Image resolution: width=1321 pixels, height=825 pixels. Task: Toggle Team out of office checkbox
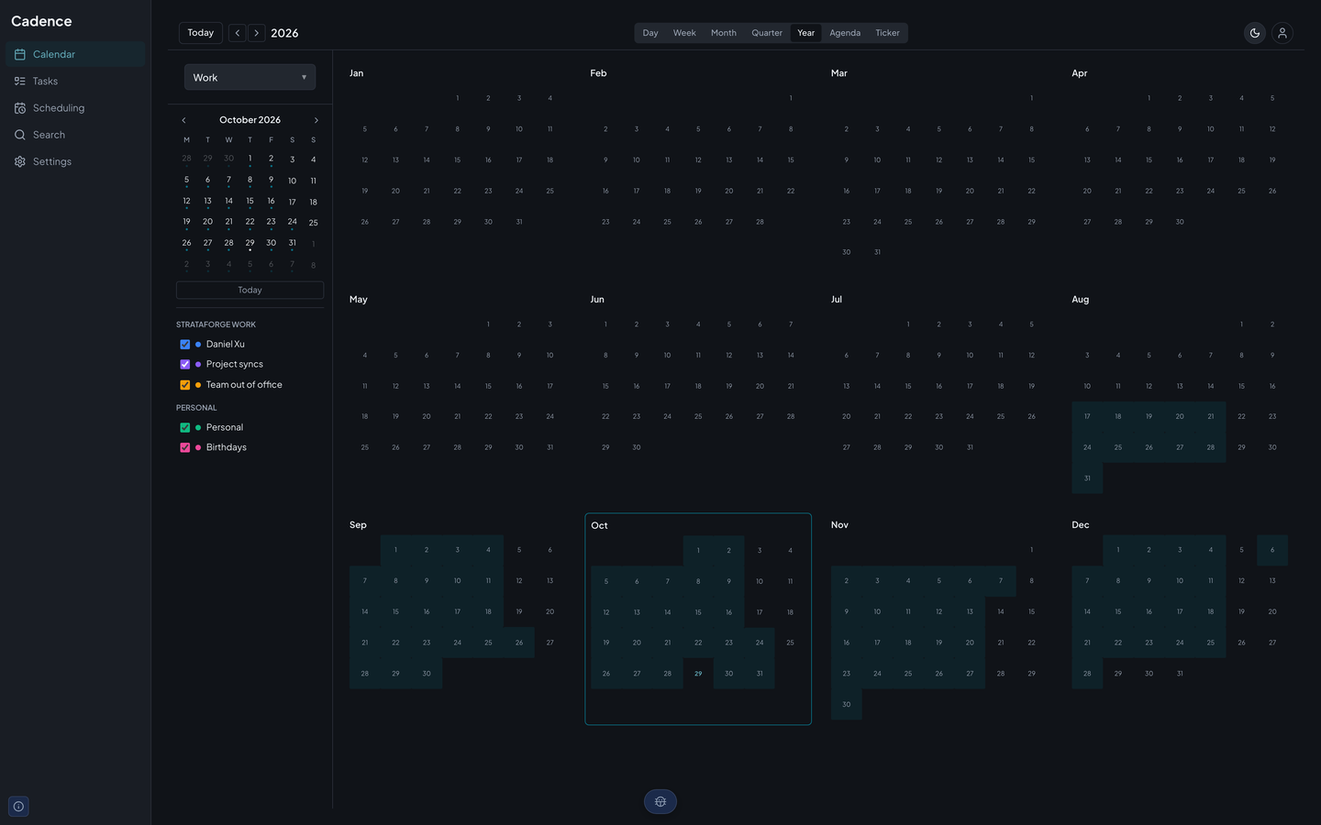click(x=185, y=385)
